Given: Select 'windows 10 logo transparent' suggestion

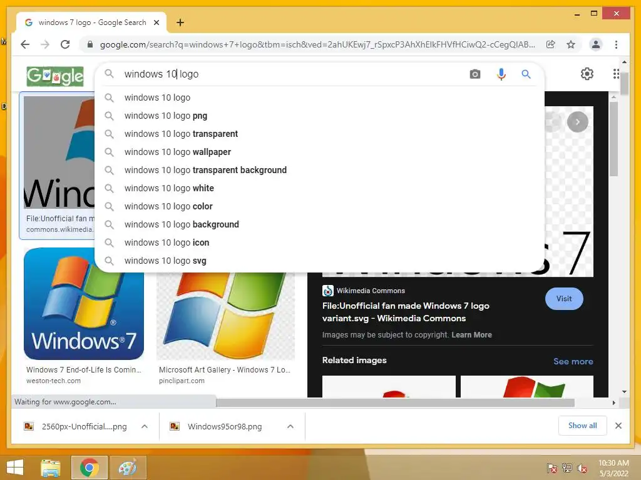Looking at the screenshot, I should 319,134.
